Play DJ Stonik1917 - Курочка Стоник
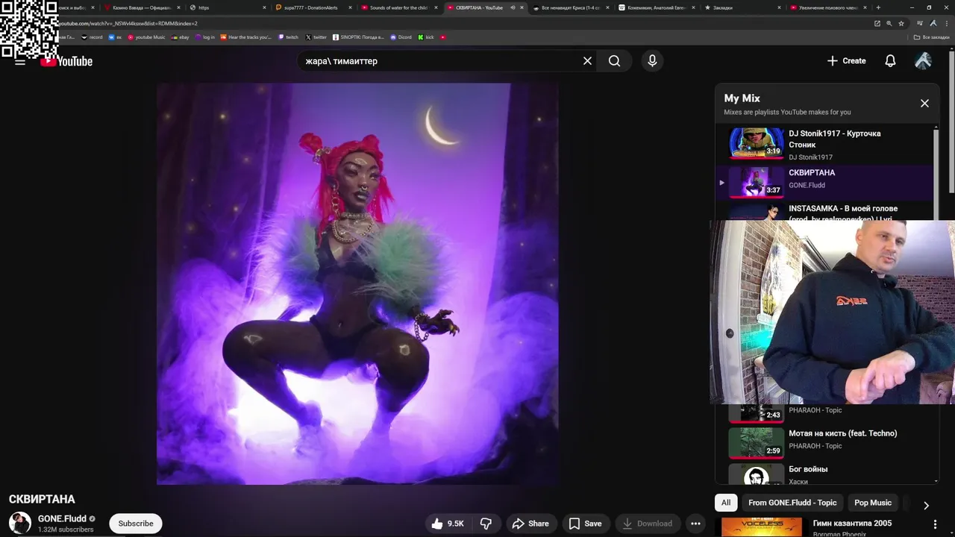Screen dimensions: 955x537 (x=824, y=144)
